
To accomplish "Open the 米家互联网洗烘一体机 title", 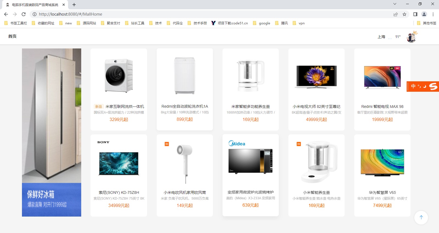I will coord(125,107).
